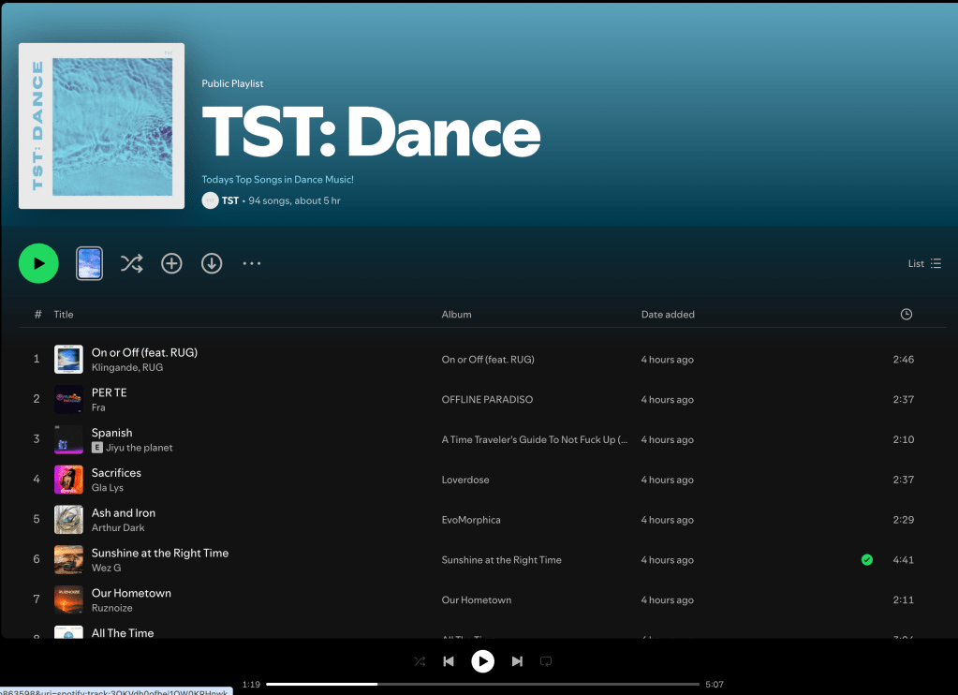Download the TST: Dance playlist
The image size is (958, 695).
click(x=212, y=263)
